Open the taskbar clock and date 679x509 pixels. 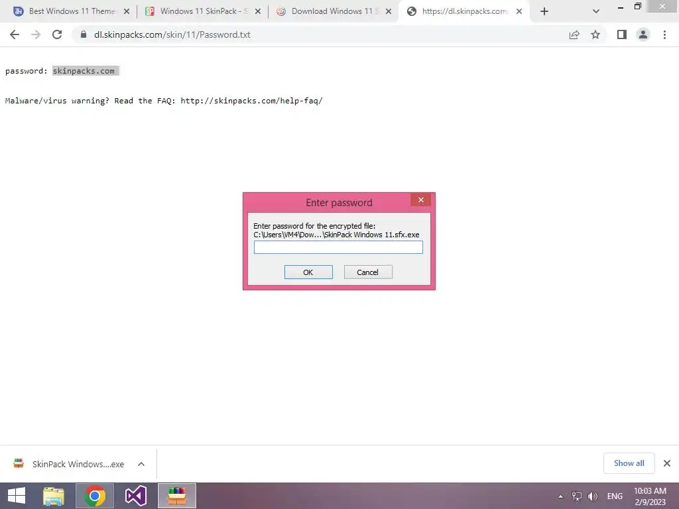click(650, 496)
